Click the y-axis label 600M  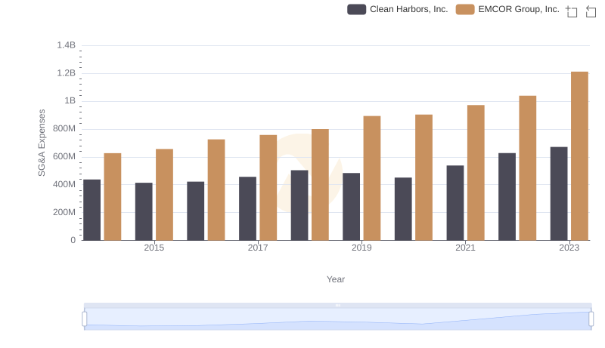point(64,157)
